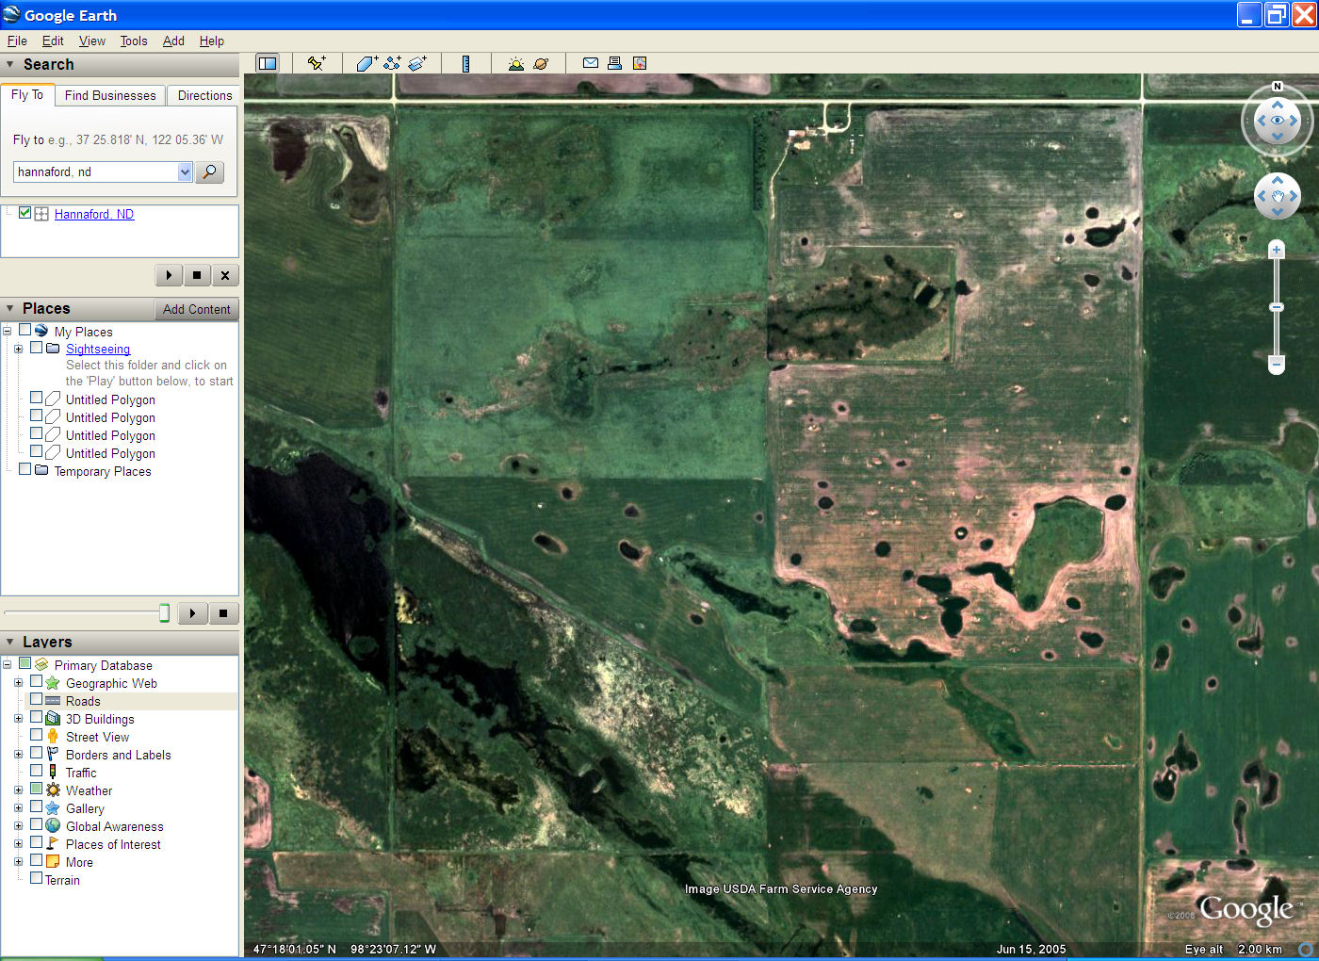
Task: Click the Look joystick eye control
Action: click(x=1278, y=121)
